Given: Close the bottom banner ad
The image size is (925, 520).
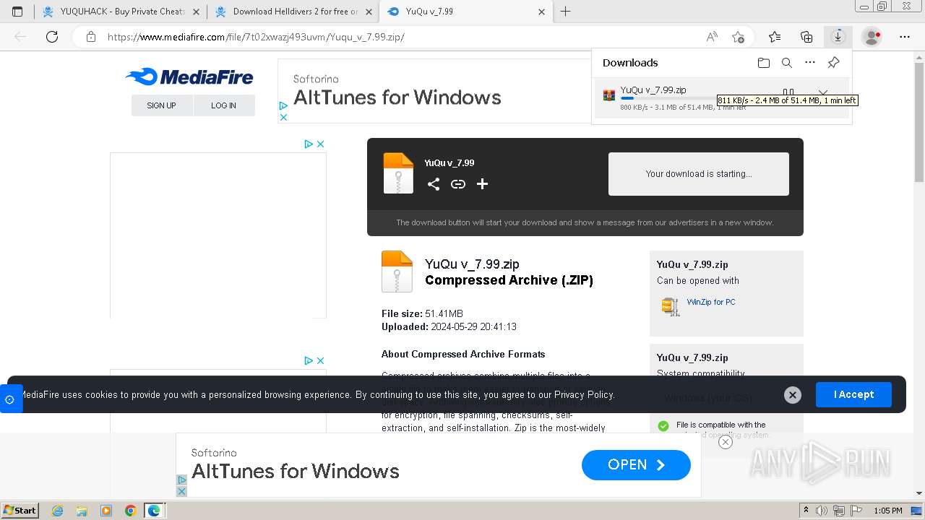Looking at the screenshot, I should point(726,442).
